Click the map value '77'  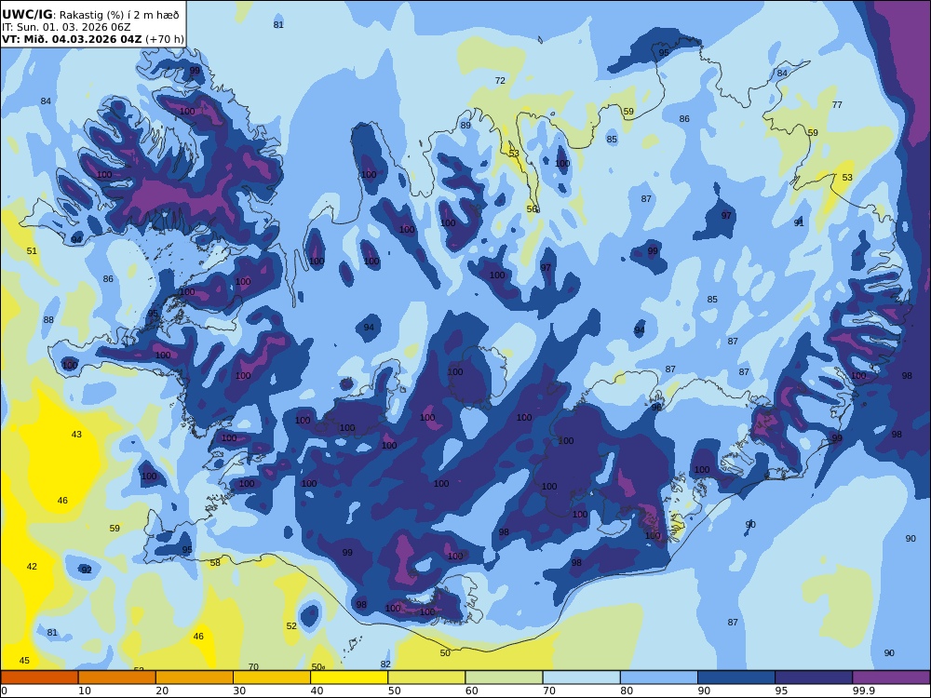[x=837, y=105]
